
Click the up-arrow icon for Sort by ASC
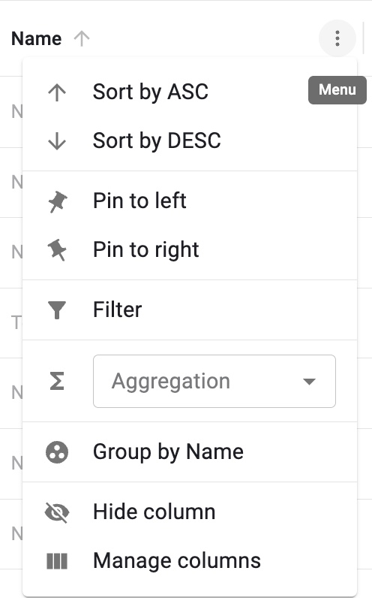(x=57, y=92)
